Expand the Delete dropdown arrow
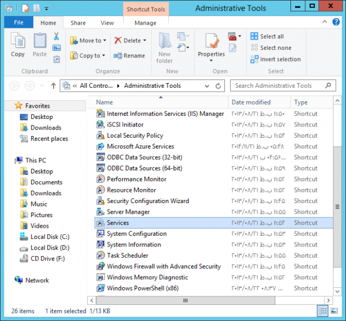The width and height of the screenshot is (346, 321). pos(145,40)
